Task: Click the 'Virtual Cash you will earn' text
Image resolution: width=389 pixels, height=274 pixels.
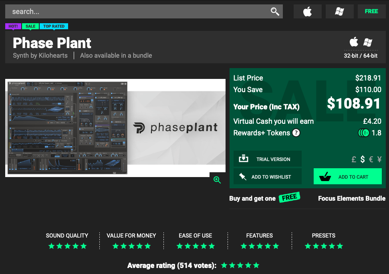Action: coord(273,121)
